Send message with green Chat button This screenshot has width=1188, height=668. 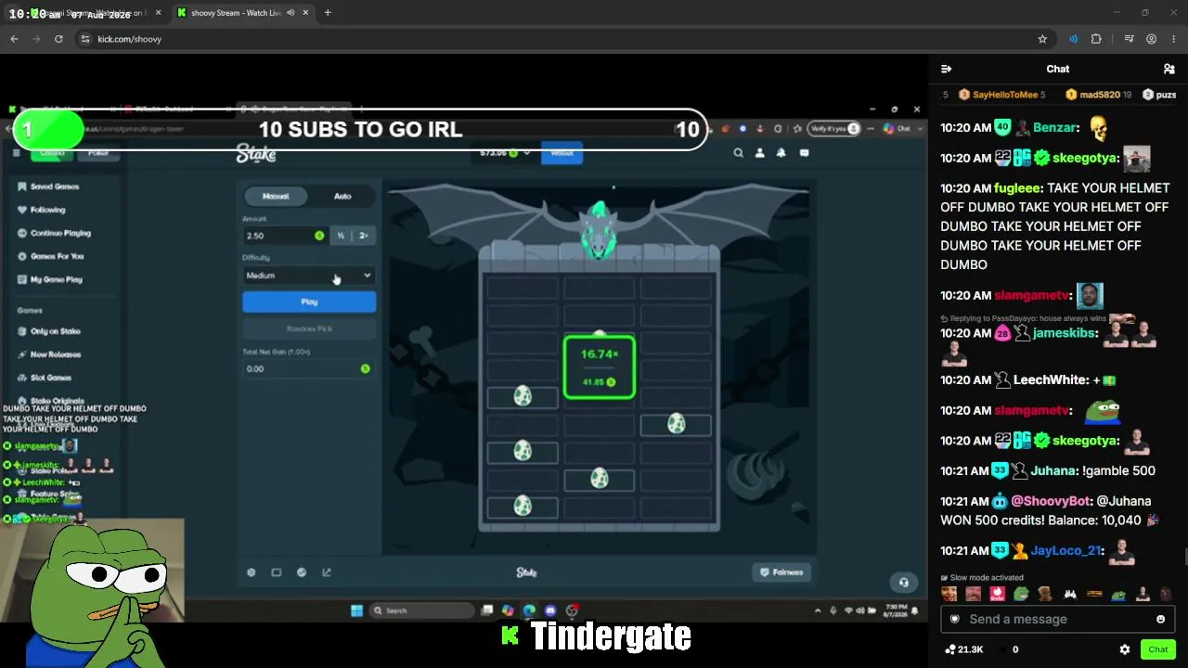pos(1157,649)
